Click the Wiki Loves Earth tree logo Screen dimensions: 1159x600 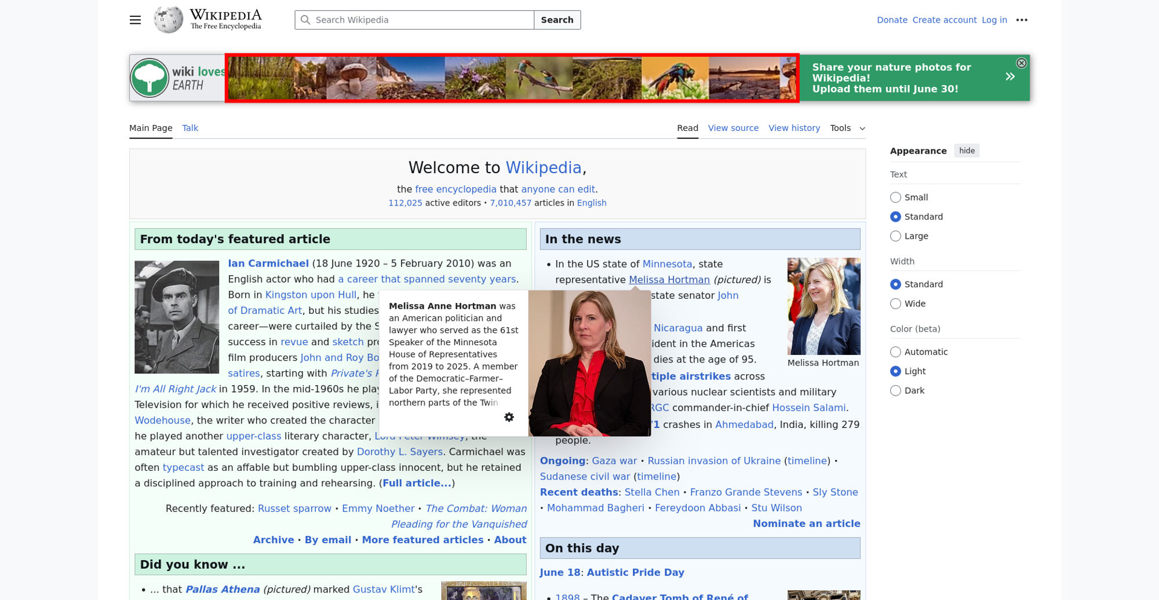(x=150, y=78)
